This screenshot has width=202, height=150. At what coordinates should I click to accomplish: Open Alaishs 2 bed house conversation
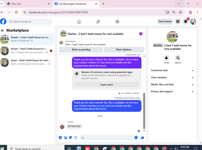[27, 39]
